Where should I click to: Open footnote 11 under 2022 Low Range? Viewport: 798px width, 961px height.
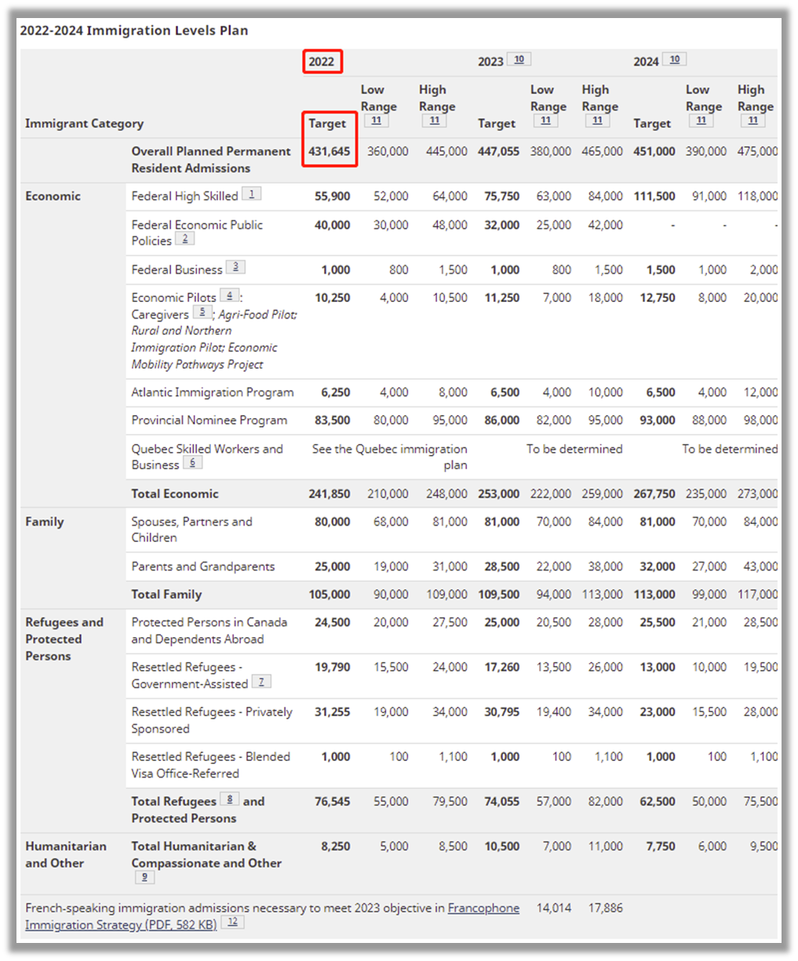(x=377, y=120)
